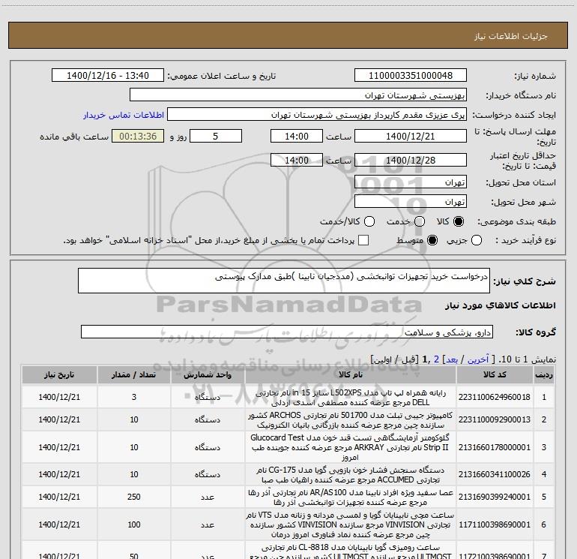
Task: Click the price validity date 1400/12/28 field
Action: [x=411, y=160]
